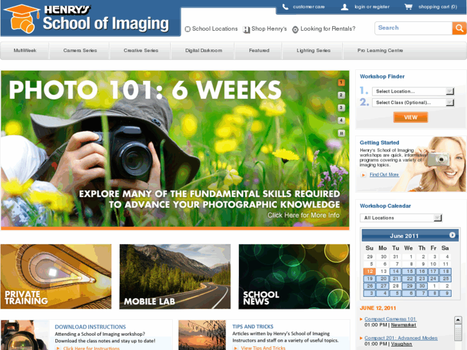This screenshot has width=467, height=350.
Task: Open login or register link
Action: pos(372,7)
